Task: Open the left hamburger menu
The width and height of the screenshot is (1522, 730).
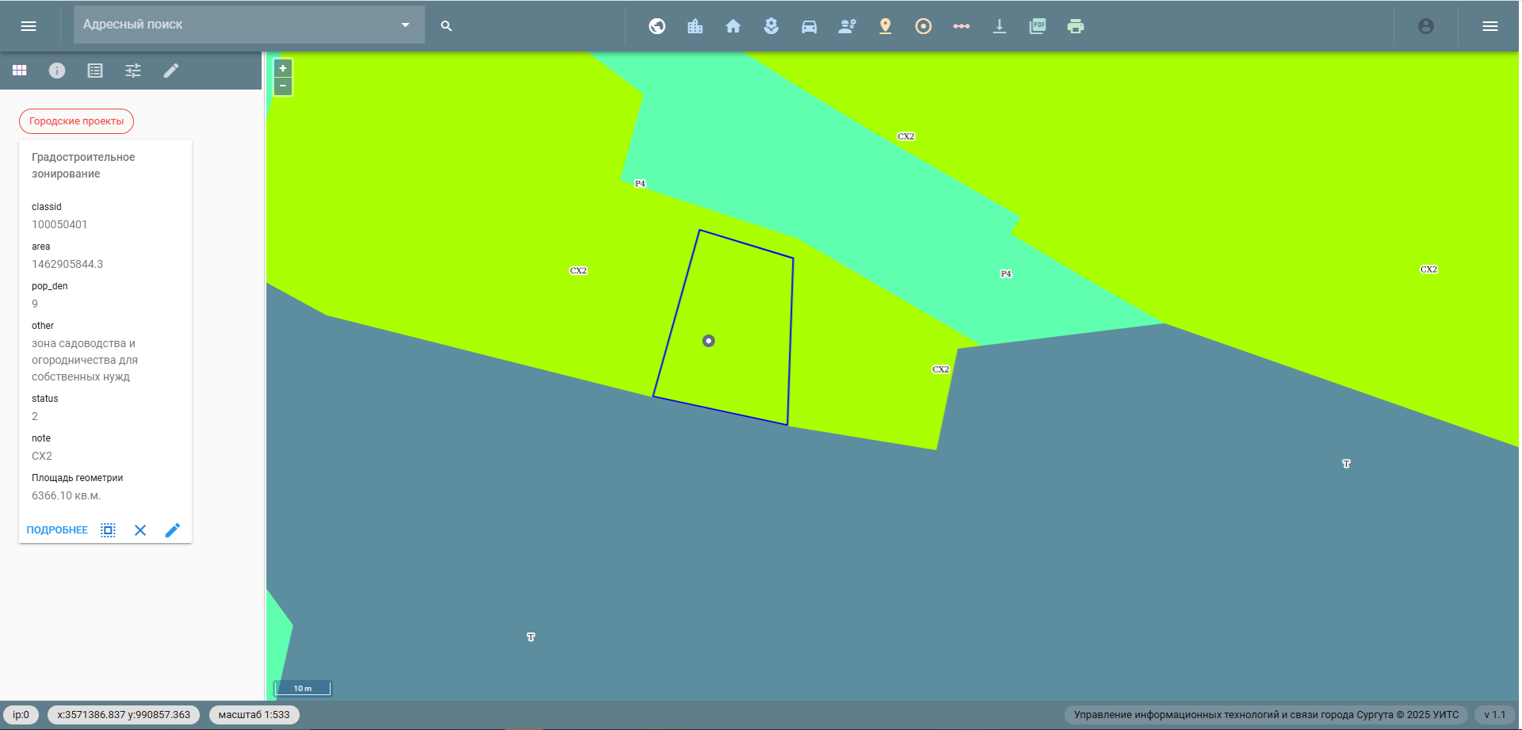Action: [x=29, y=26]
